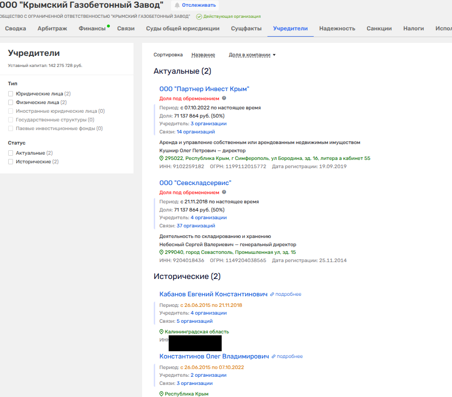
Task: Click link icon next to Кабанов подробнее
Action: (x=272, y=294)
